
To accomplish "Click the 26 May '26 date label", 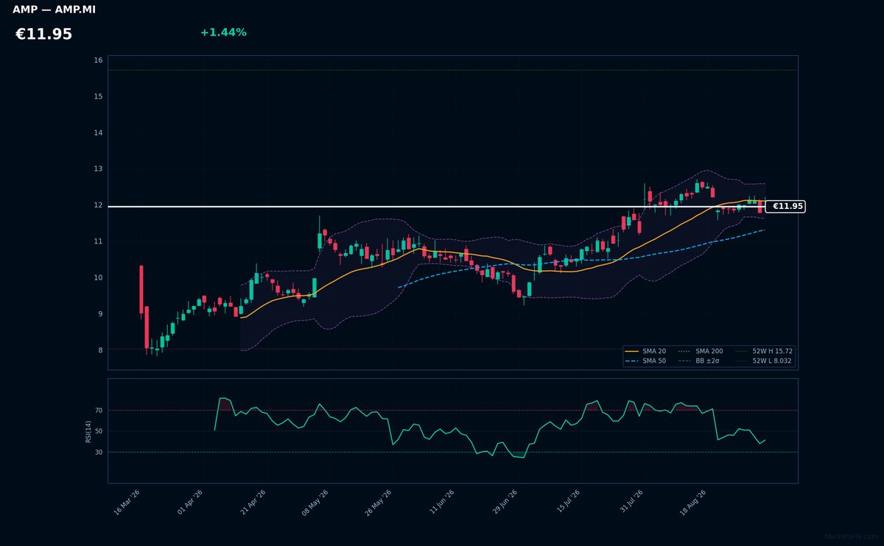I will tap(379, 503).
